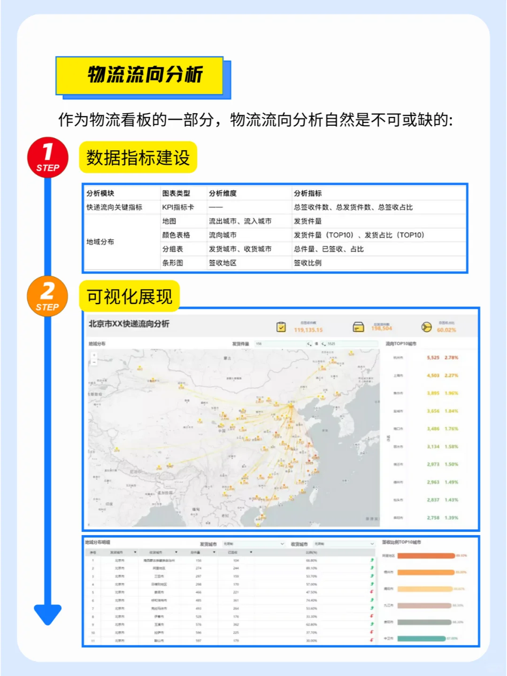Click the 条形图 cell in indicator table
Image resolution: width=507 pixels, height=676 pixels.
click(173, 263)
